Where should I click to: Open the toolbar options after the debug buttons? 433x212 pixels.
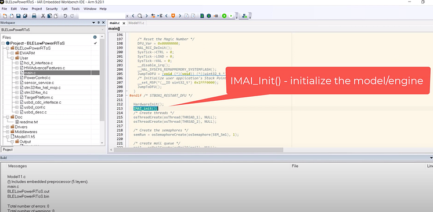click(237, 17)
